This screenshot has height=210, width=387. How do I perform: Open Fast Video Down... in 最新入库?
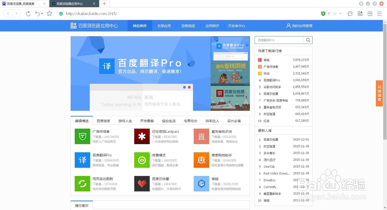pos(277,173)
